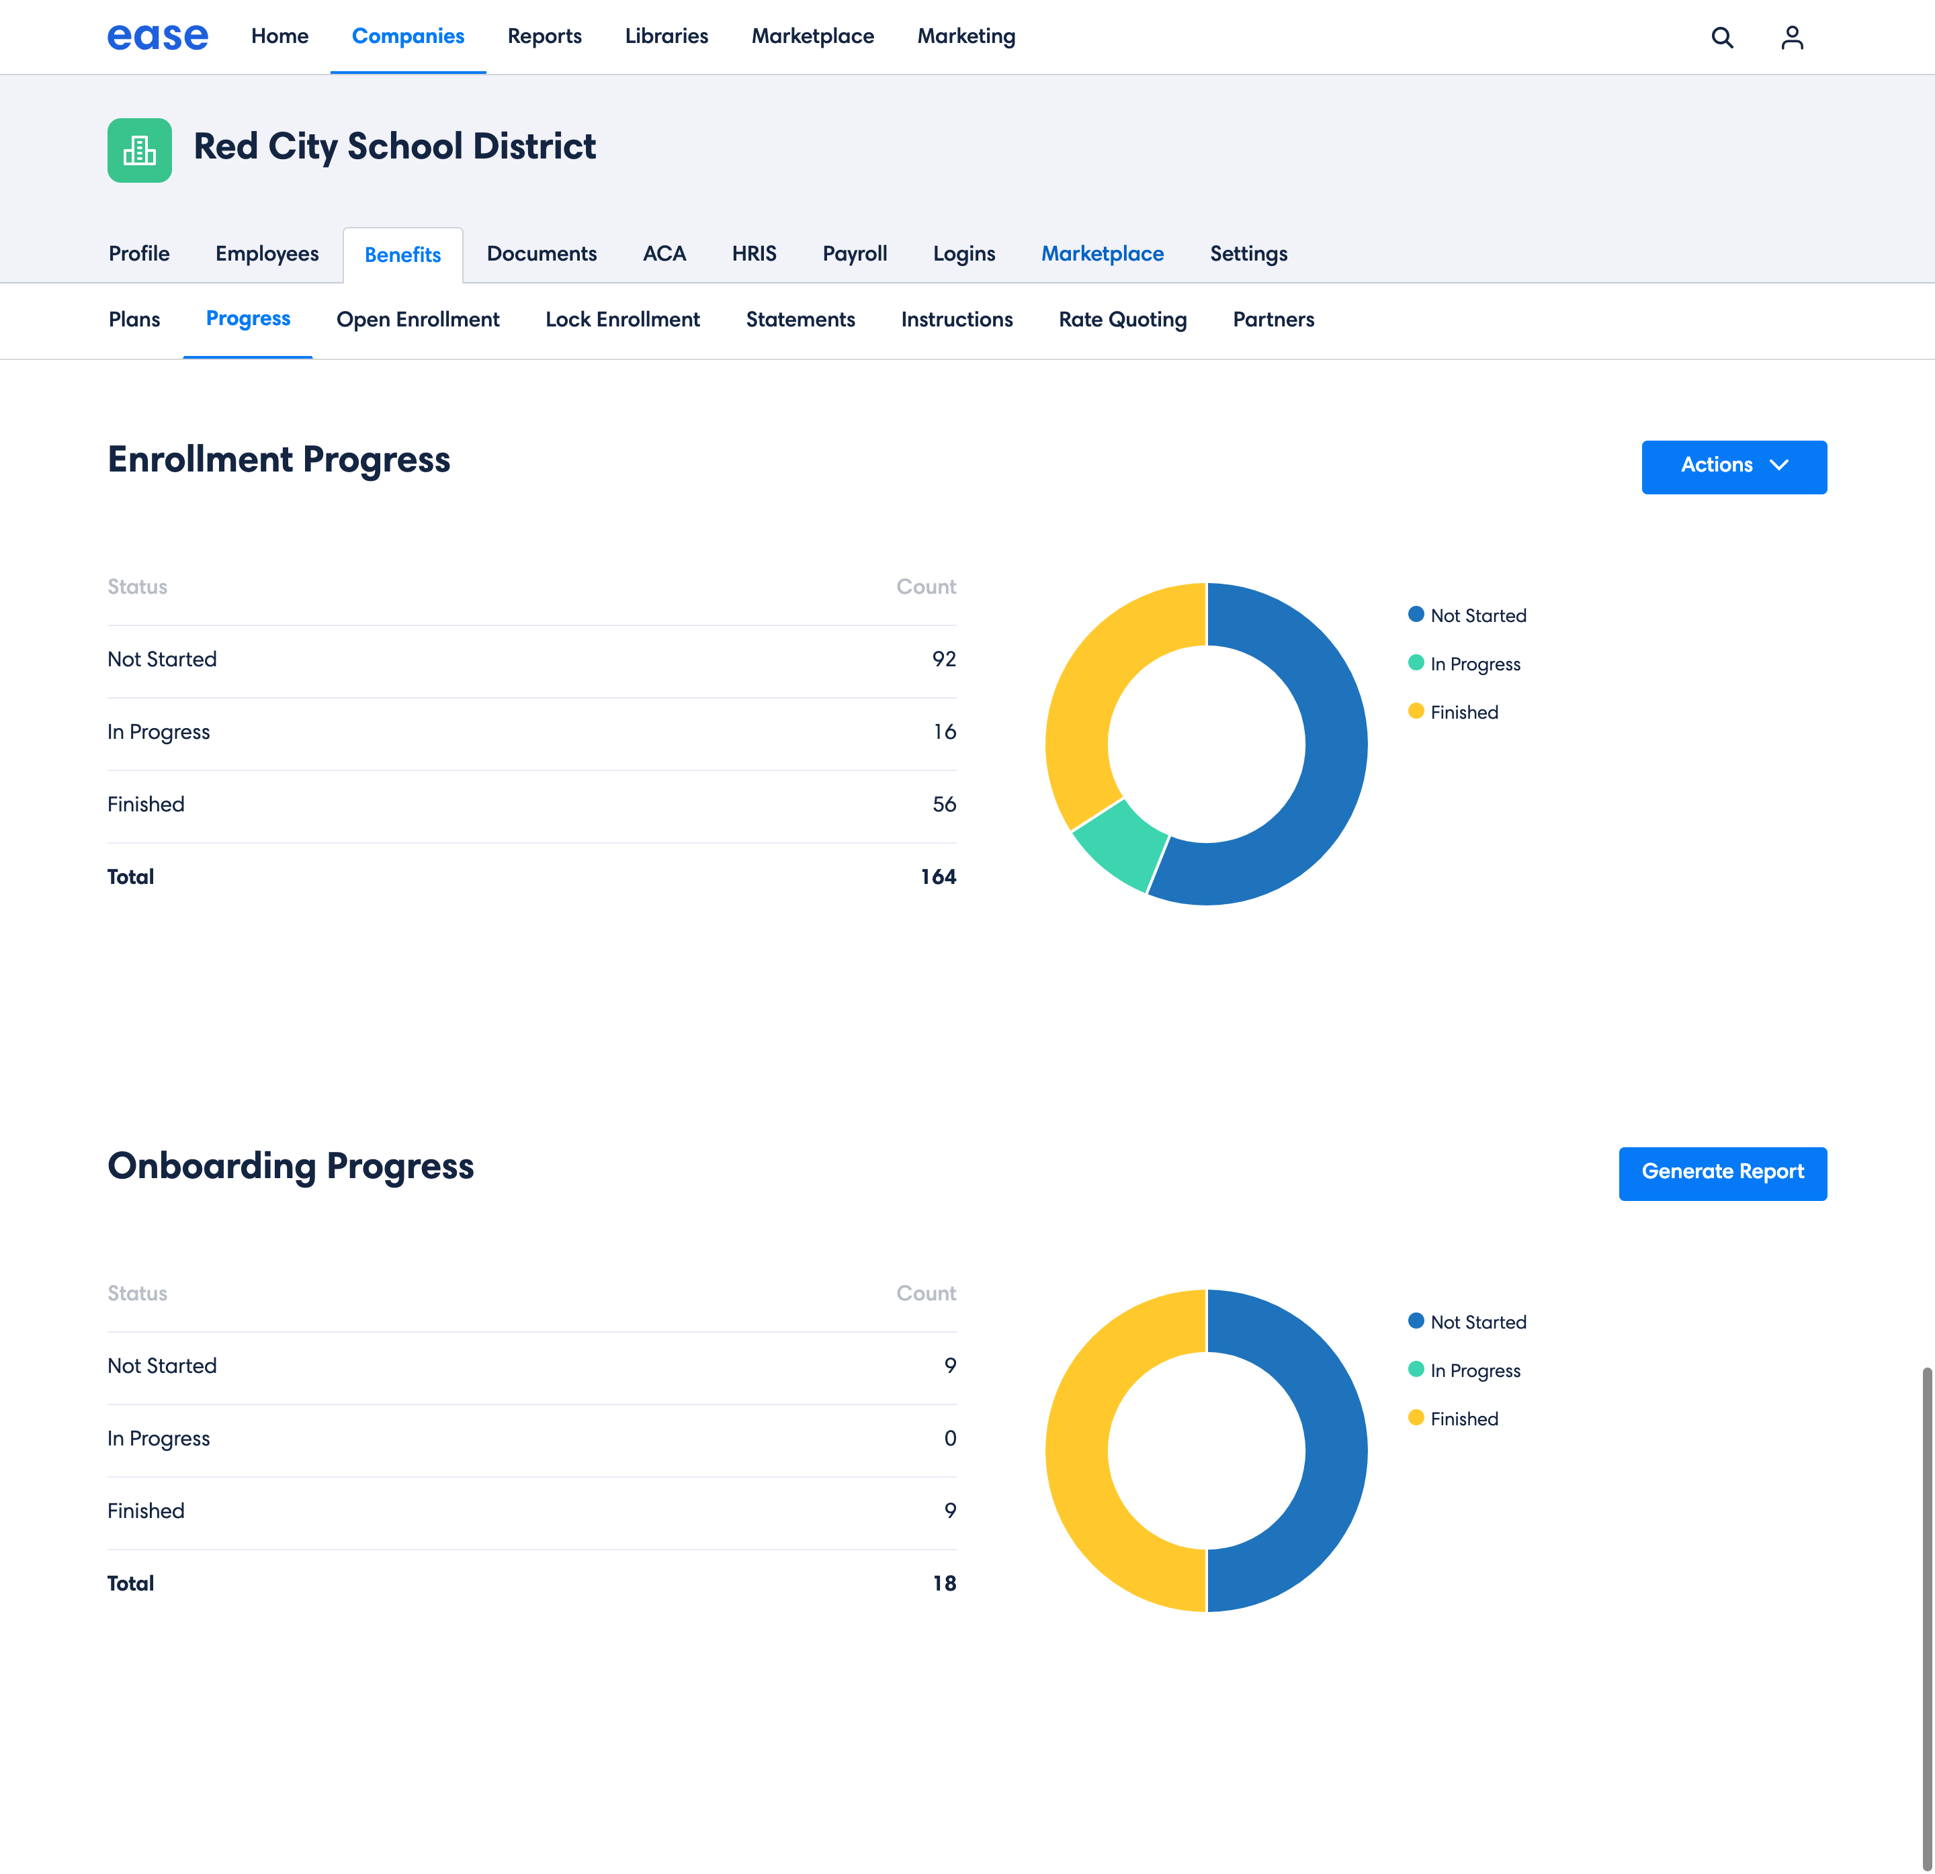Open the user account icon
This screenshot has height=1874, width=1935.
[x=1792, y=38]
